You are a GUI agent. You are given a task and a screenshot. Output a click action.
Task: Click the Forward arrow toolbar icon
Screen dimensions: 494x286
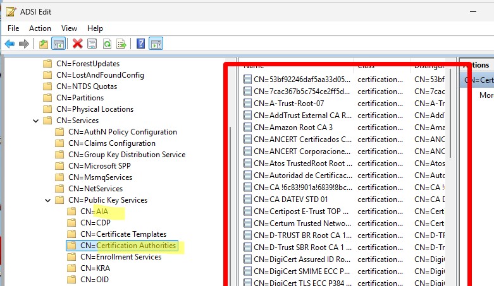[24, 44]
